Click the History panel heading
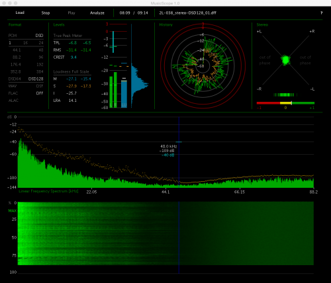Image resolution: width=331 pixels, height=283 pixels. [x=166, y=24]
